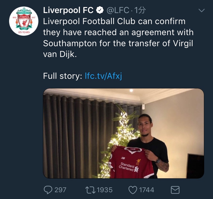Open the Liverpool FC profile avatar
The width and height of the screenshot is (213, 199).
[24, 21]
